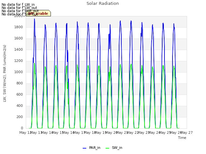Click the May 22 x-axis tick label

(x=133, y=133)
